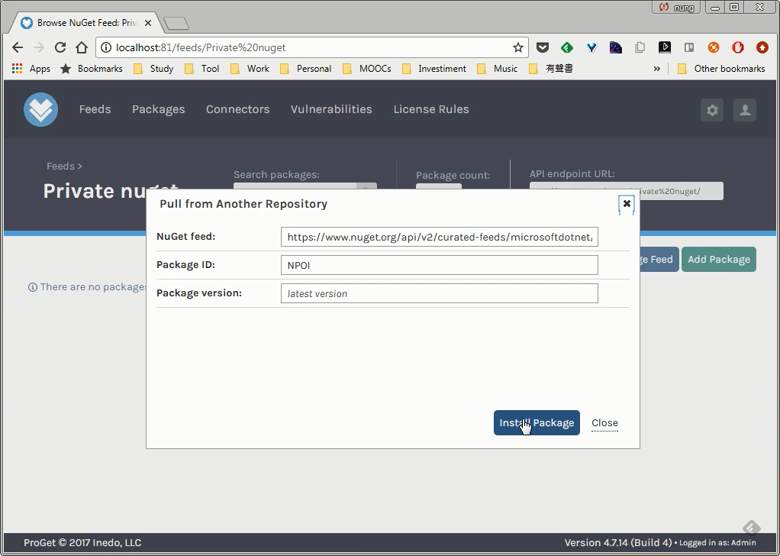
Task: Click the copy pages extension icon
Action: [x=640, y=47]
